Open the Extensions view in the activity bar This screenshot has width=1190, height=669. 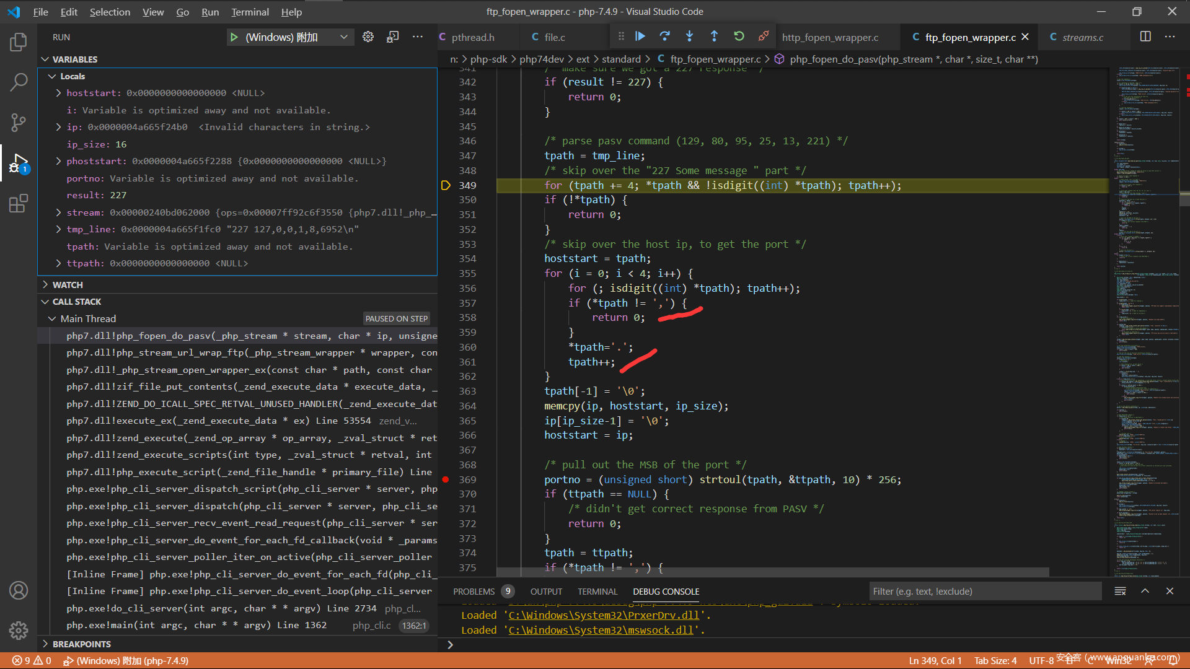(19, 203)
